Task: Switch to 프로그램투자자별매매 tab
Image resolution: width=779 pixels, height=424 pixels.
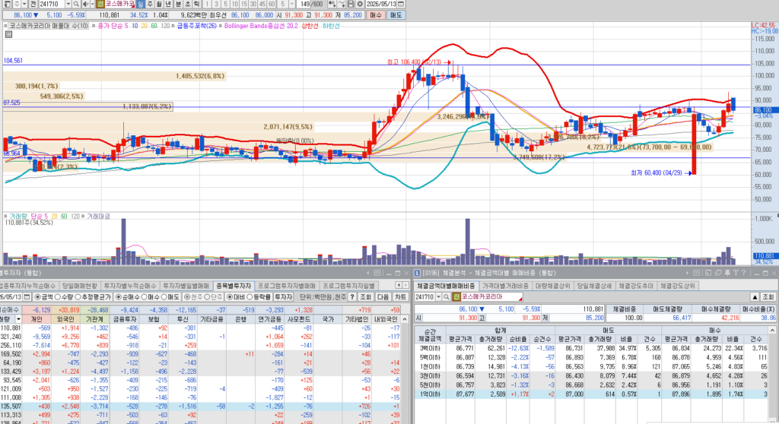Action: 287,286
